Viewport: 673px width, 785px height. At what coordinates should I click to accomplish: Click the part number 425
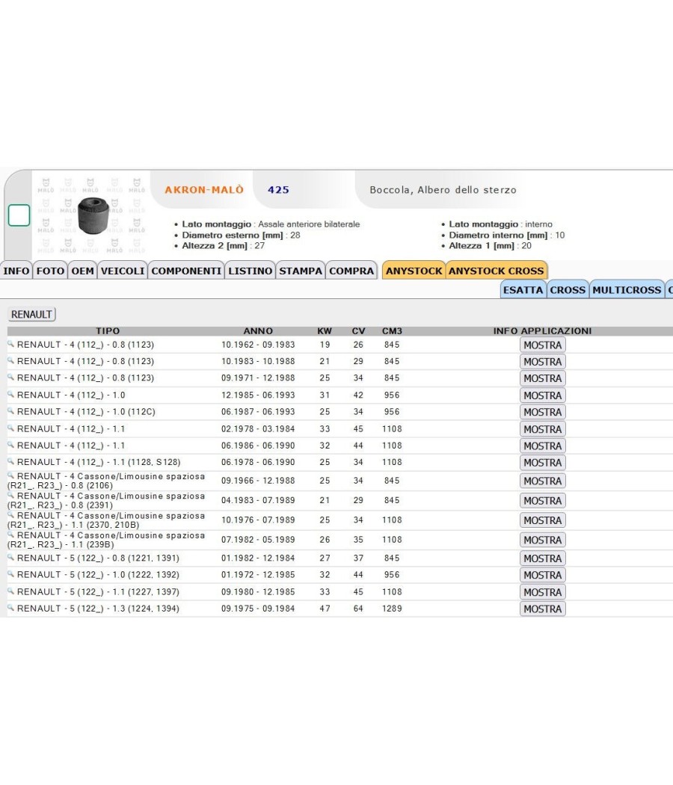pyautogui.click(x=278, y=190)
